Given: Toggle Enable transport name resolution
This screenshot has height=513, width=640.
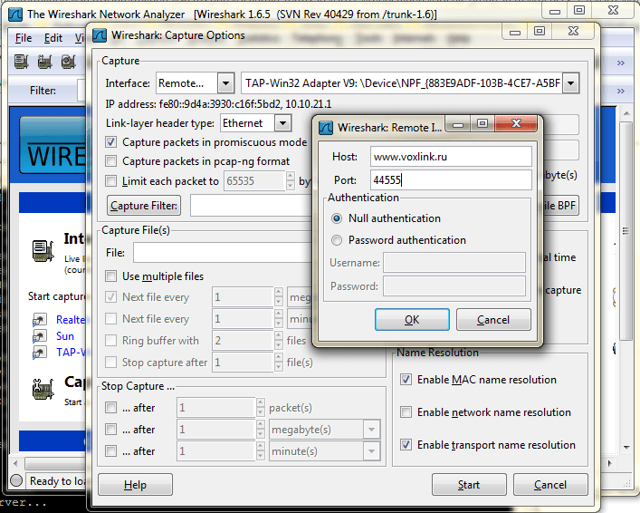Looking at the screenshot, I should click(406, 445).
